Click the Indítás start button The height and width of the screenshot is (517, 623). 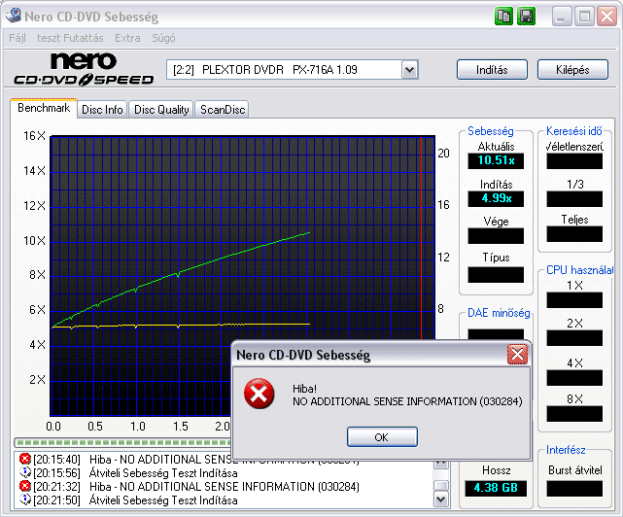pos(492,70)
